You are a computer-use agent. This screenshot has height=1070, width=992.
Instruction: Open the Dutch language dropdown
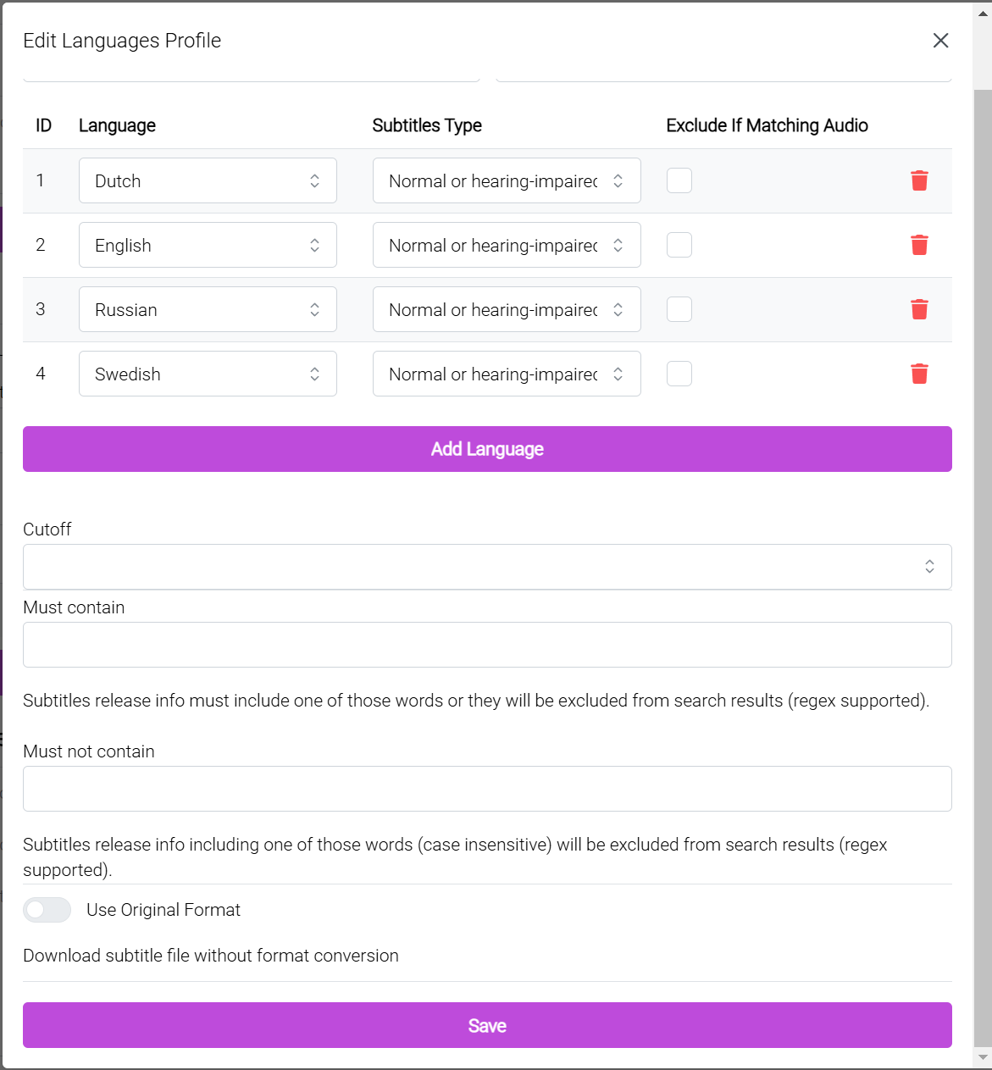click(208, 180)
